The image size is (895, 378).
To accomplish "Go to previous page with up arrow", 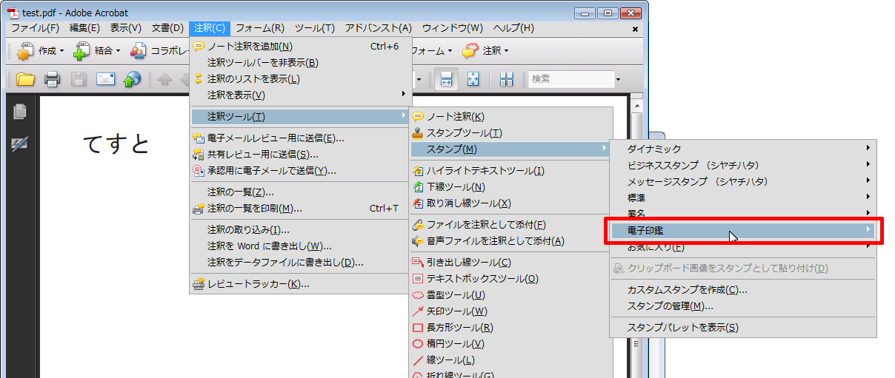I will [164, 79].
